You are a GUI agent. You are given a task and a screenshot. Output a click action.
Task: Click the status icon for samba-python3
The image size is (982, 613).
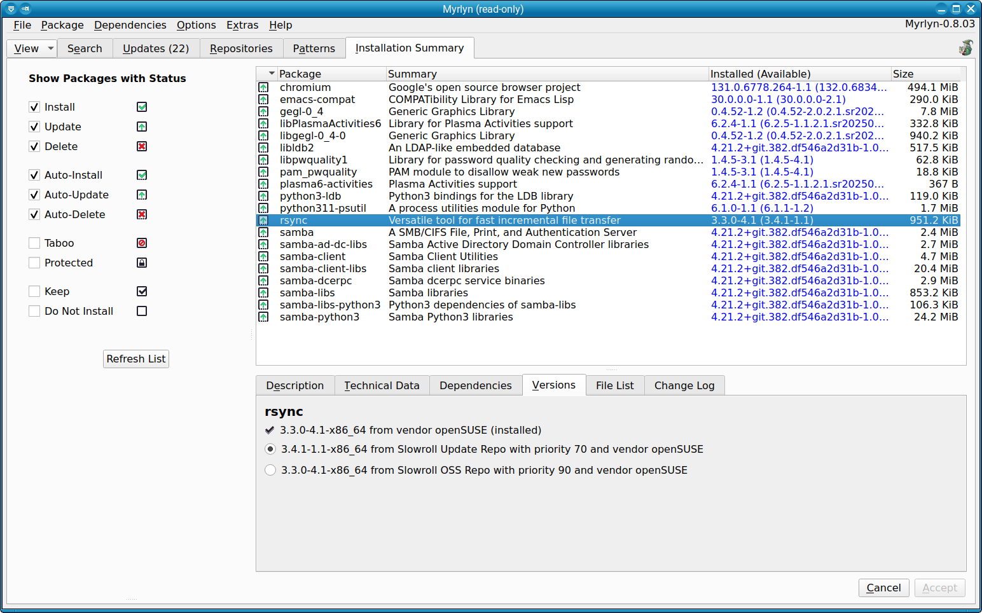coord(263,317)
